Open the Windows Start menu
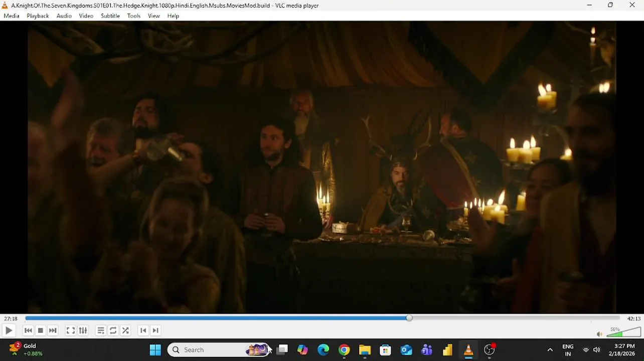 (x=155, y=350)
